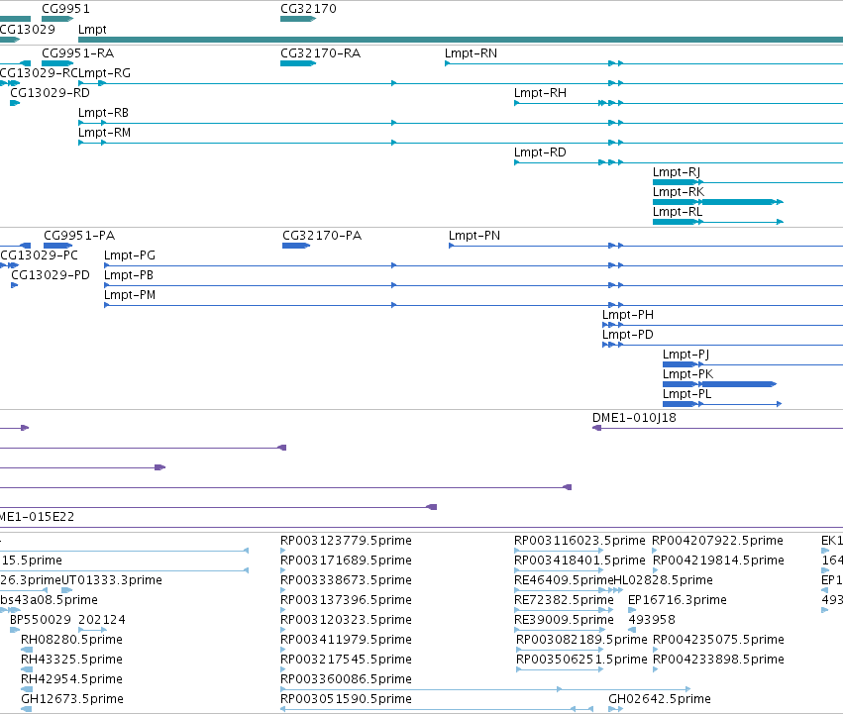Screen dimensions: 843x714
Task: Click the RH42954.5prime EST label
Action: coord(71,679)
